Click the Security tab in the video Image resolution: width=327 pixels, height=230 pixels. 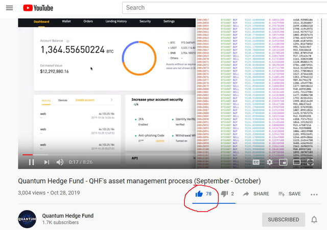pos(145,21)
